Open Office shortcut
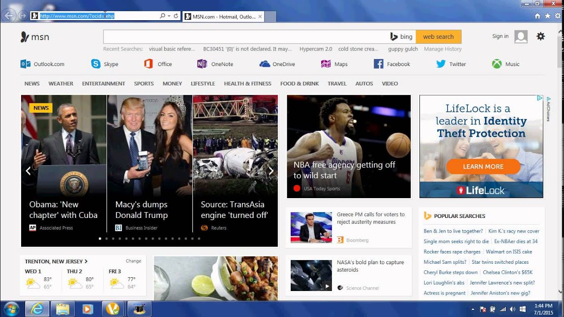Screen dimensions: 564x317 [x=158, y=64]
